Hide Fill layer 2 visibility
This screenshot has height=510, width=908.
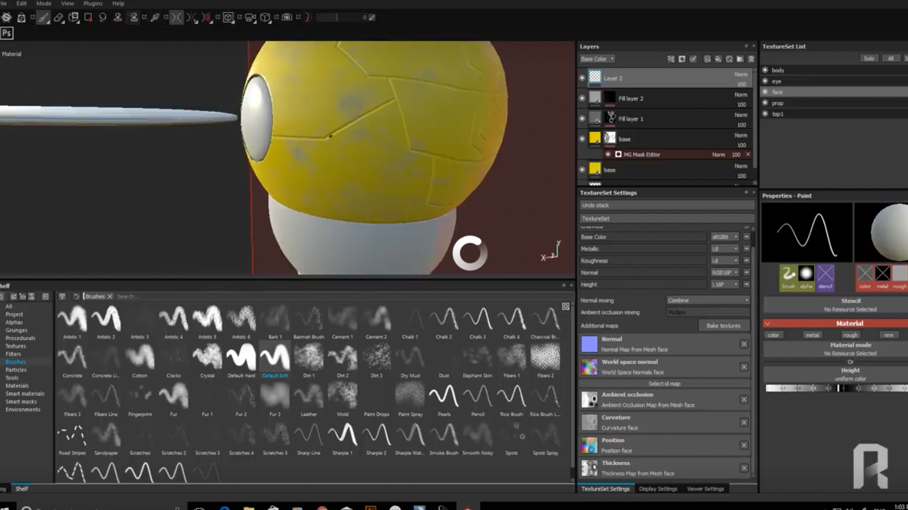[x=582, y=98]
